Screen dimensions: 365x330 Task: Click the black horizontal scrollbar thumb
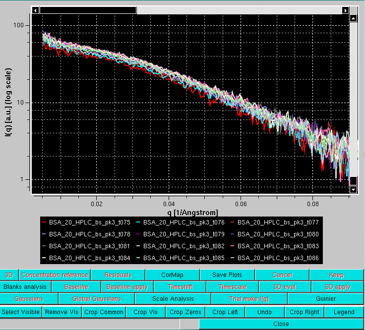88,10
